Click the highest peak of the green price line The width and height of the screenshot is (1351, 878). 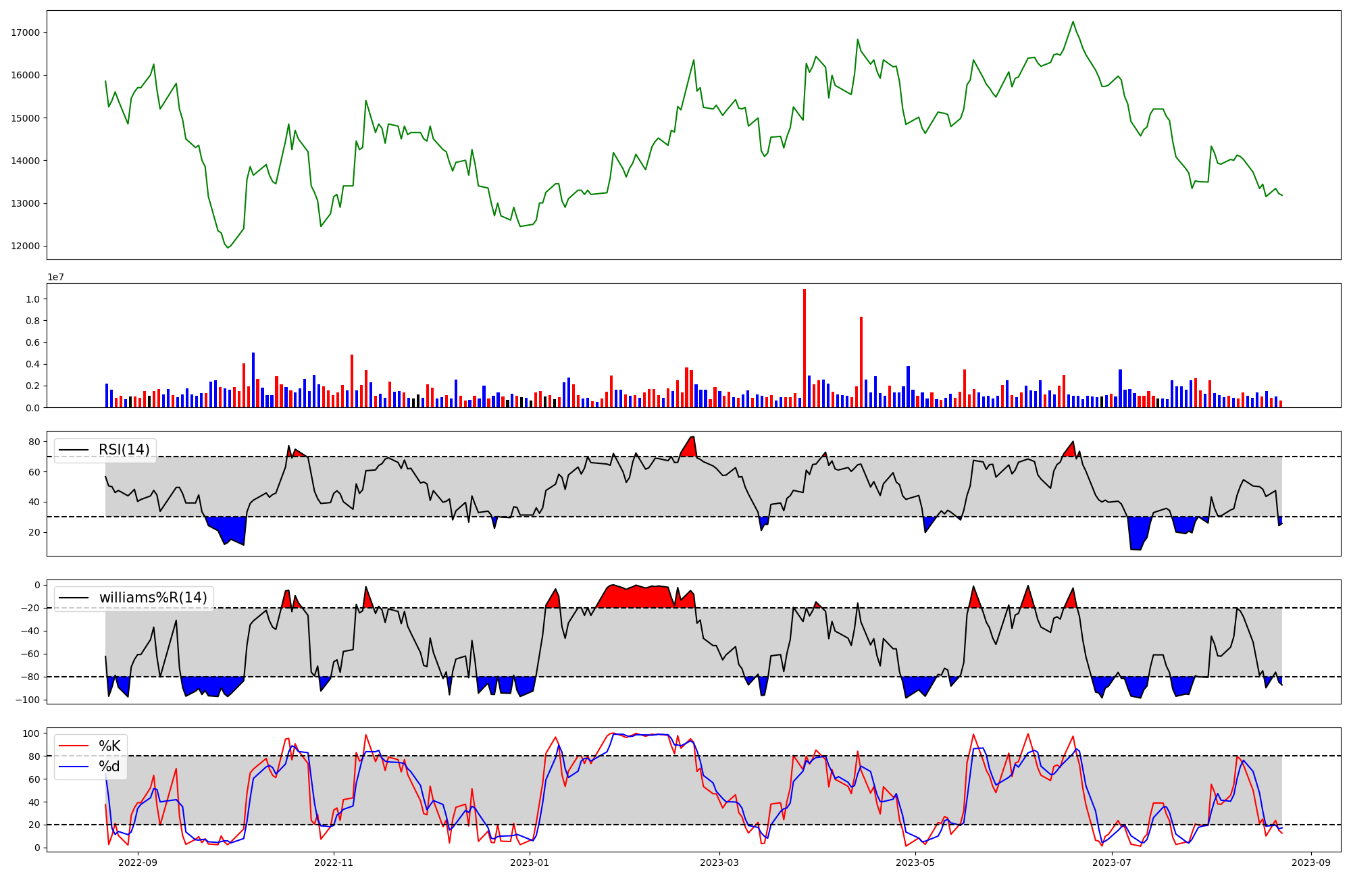tap(1073, 22)
